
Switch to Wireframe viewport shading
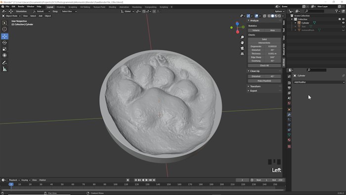(269, 16)
